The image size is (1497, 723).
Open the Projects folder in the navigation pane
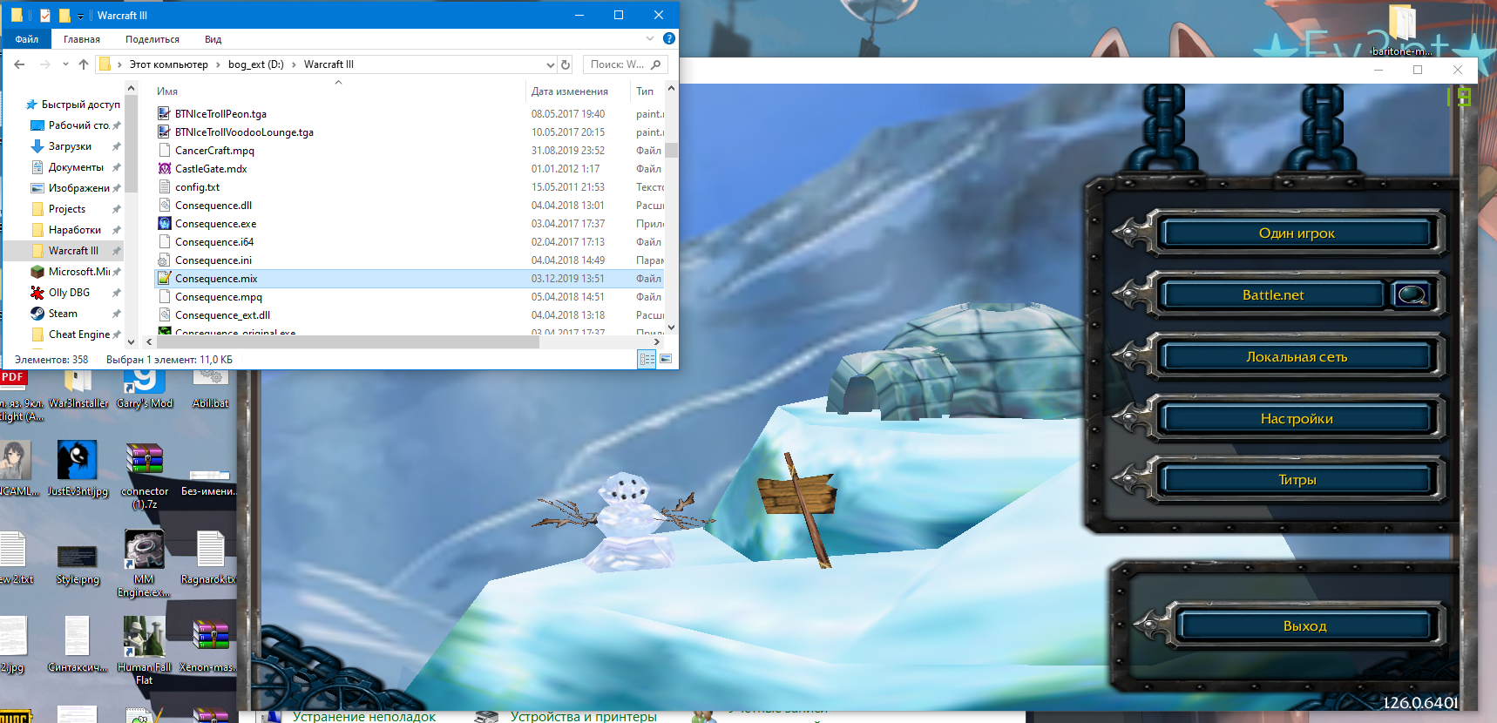point(67,209)
